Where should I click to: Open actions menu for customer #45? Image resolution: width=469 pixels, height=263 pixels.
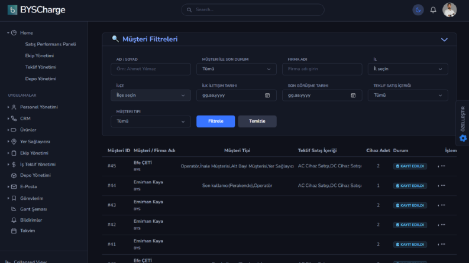[442, 166]
